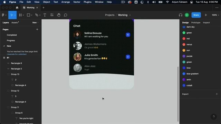Open the Figma main menu icon
221x124 pixels.
pos(3,15)
